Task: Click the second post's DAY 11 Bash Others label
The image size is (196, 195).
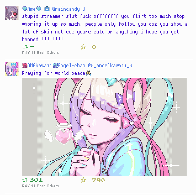Action: click(40, 186)
